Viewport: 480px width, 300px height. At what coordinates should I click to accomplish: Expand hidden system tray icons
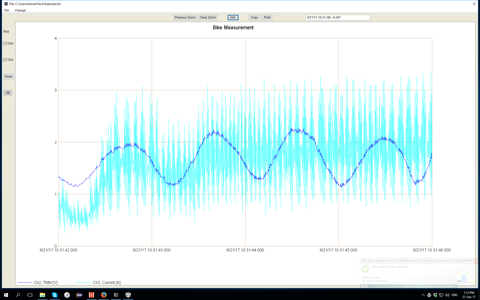(423, 295)
